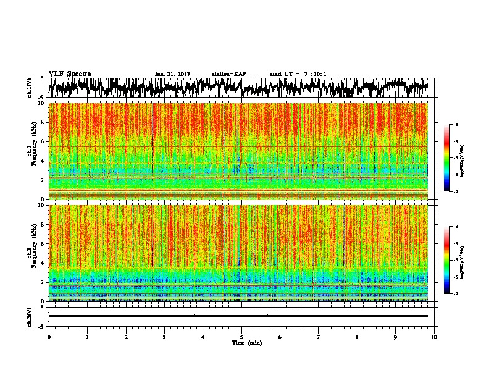Viewport: 489px width, 378px height.
Task: Click the "ch.1(V)" waveform axis label
Action: pyautogui.click(x=29, y=88)
